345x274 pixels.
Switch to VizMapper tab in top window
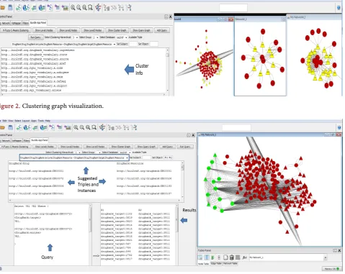tap(16, 23)
